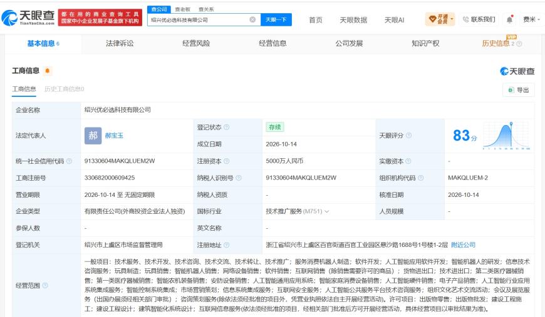Click the credit code 91330604MAKQLUEM2W value
This screenshot has width=545, height=317.
(x=120, y=161)
